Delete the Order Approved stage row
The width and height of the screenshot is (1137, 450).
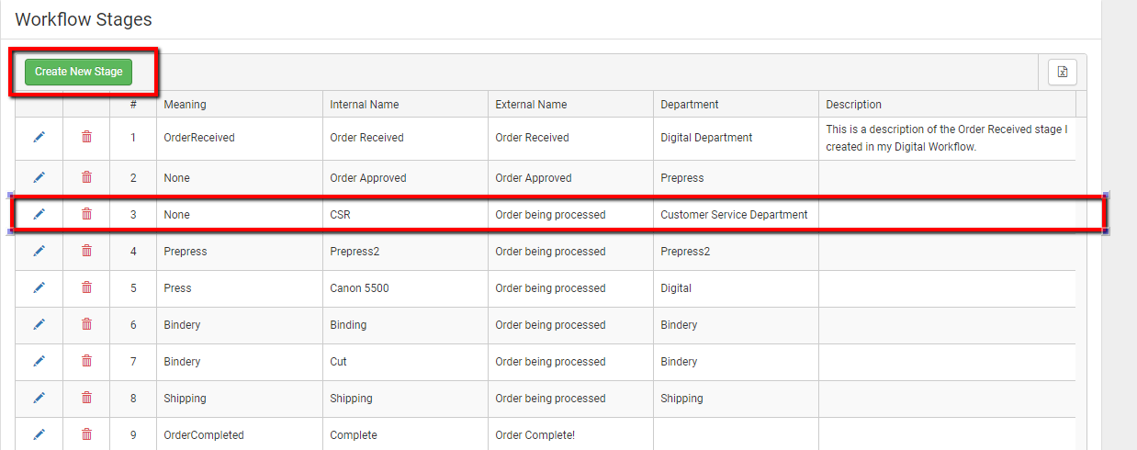click(x=86, y=177)
